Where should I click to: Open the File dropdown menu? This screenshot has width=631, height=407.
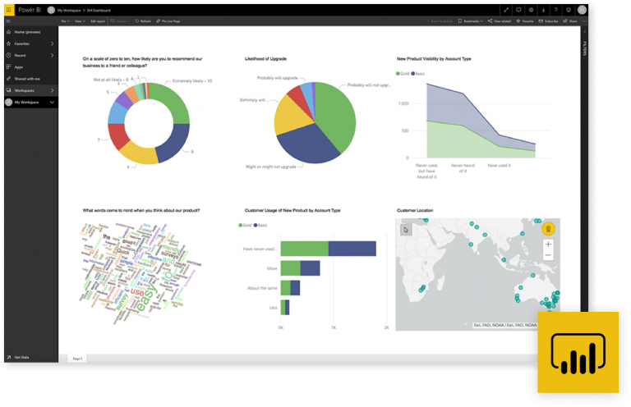point(65,21)
